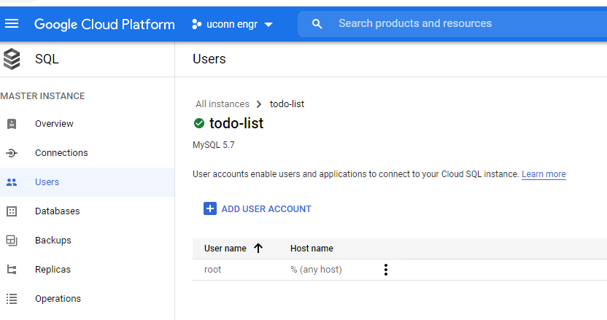Viewport: 607px width, 320px height.
Task: Open the Replicas section
Action: click(x=53, y=269)
